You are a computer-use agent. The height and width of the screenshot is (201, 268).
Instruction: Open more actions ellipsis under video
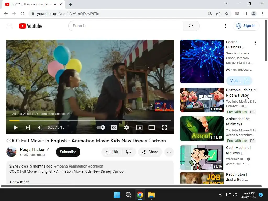169,152
